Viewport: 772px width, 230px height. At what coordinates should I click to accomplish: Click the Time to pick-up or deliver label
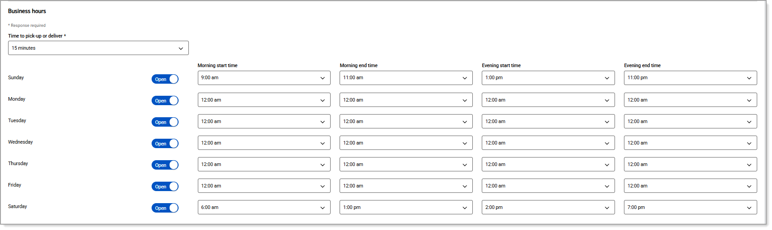(x=37, y=36)
